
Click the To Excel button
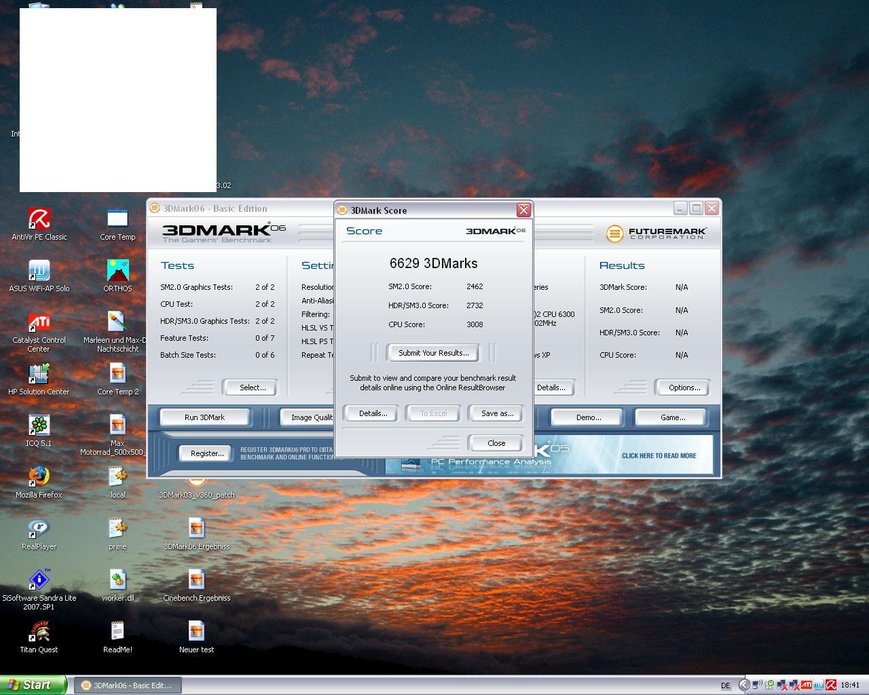coord(433,413)
